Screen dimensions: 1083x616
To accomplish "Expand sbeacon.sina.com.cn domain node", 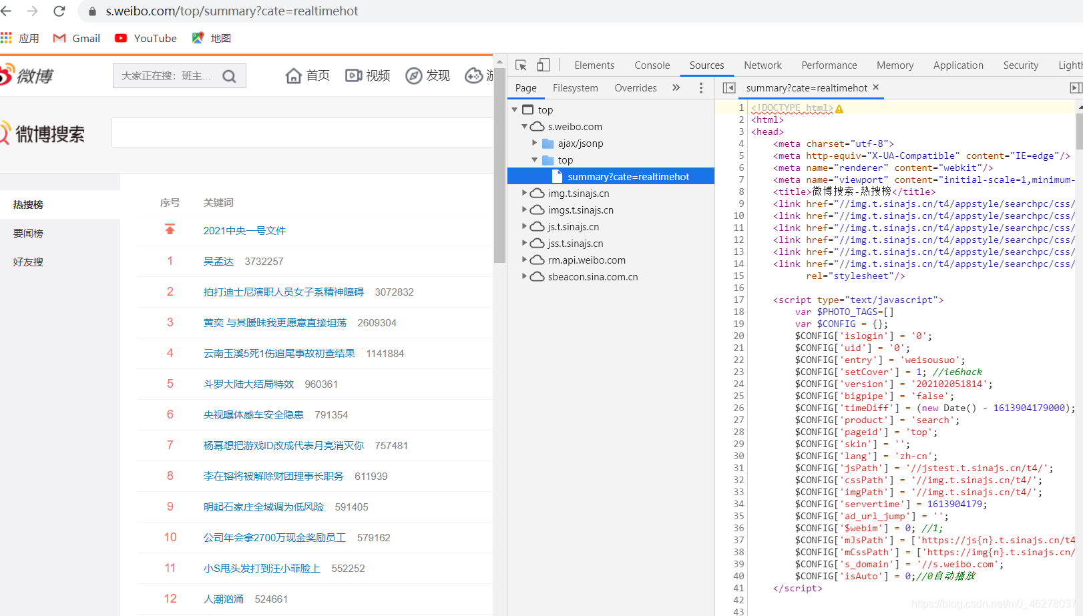I will 525,276.
